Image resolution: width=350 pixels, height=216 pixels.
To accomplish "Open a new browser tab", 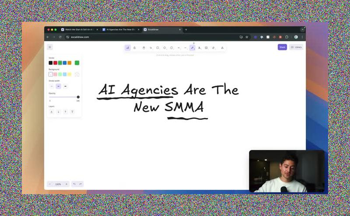I will [x=186, y=29].
